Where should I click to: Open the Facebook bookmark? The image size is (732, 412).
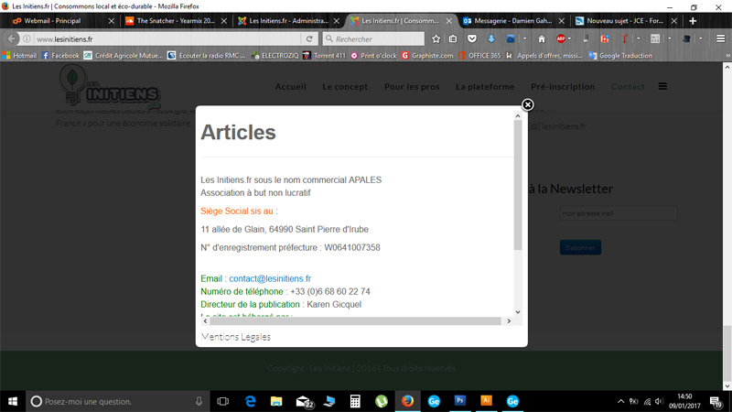coord(60,56)
